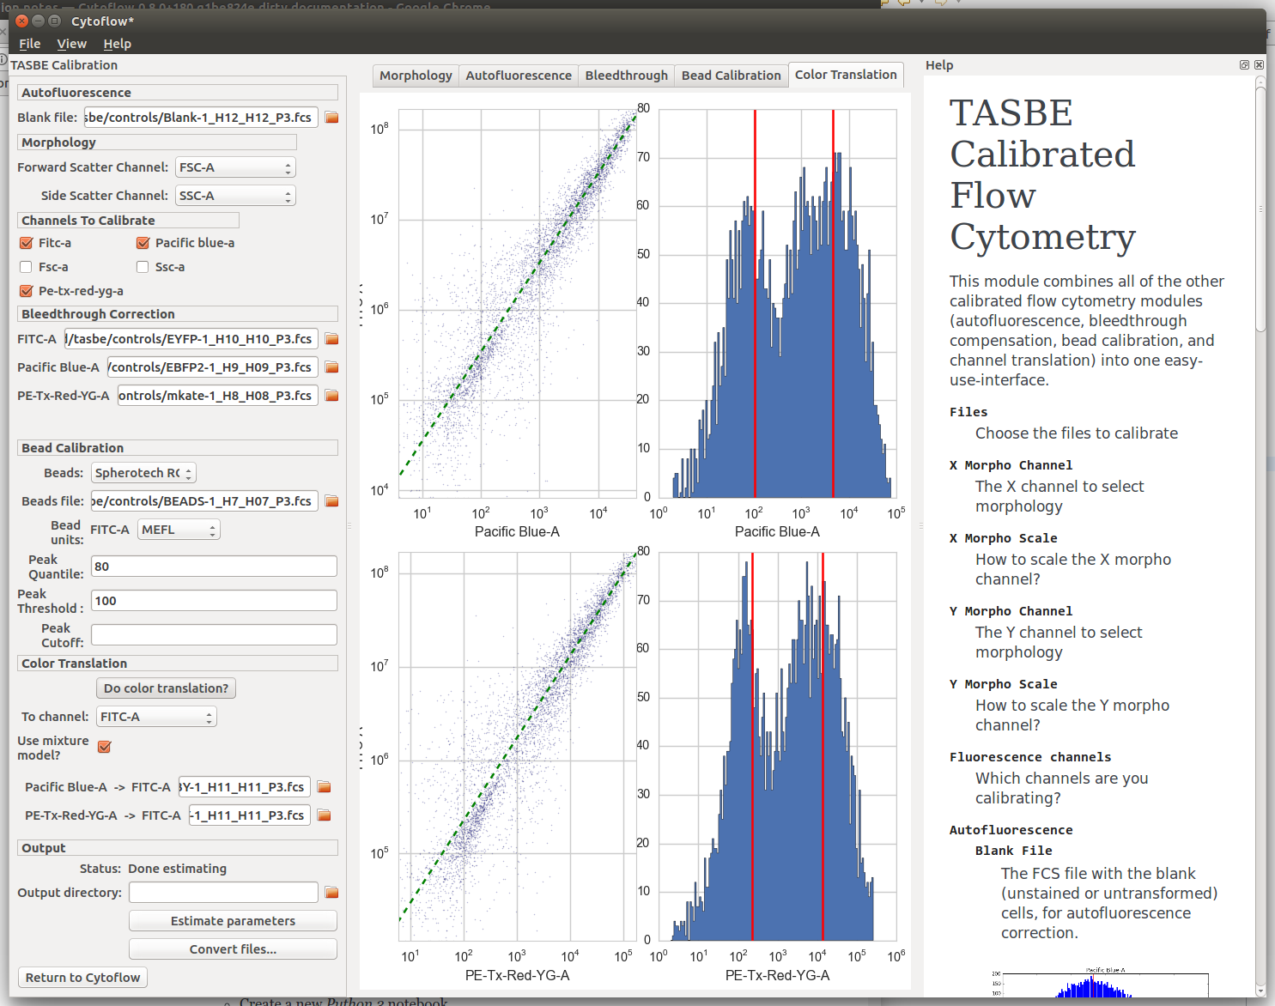The image size is (1275, 1006).
Task: Open the Beads type dropdown
Action: (144, 473)
